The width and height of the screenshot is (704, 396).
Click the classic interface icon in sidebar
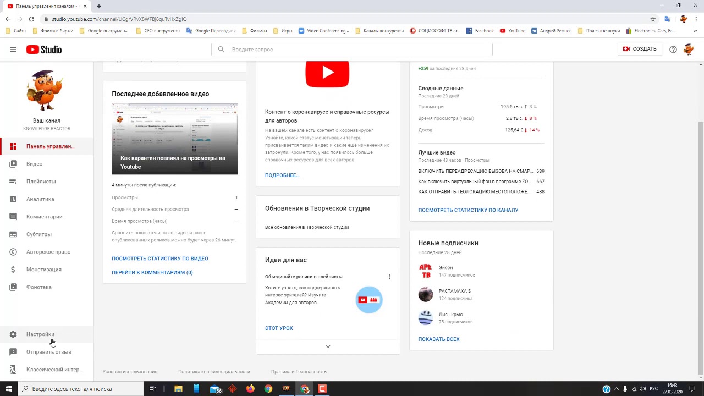pyautogui.click(x=13, y=370)
